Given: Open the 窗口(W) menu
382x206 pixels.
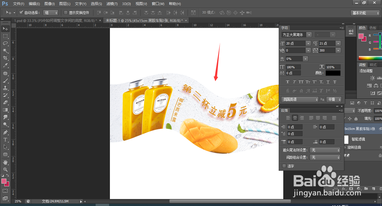Looking at the screenshot, I should pyautogui.click(x=158, y=4).
